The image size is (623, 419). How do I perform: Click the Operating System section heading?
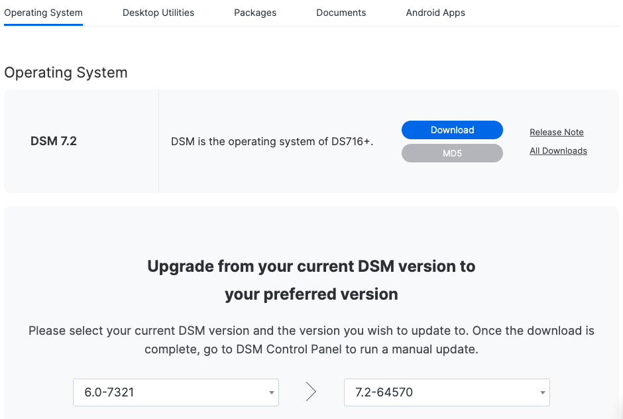pyautogui.click(x=66, y=73)
